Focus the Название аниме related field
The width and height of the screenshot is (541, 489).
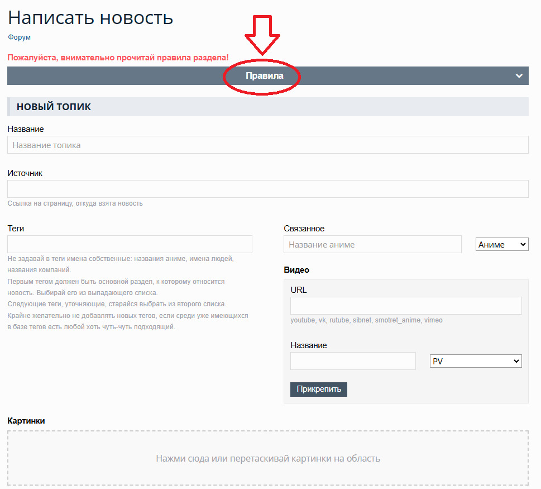point(372,244)
